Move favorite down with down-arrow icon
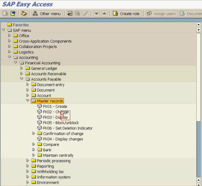The image size is (202, 186). (96, 14)
